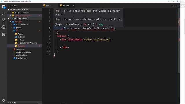This screenshot has width=185, height=104.
Task: Select App.js under Open Editors
Action: pyautogui.click(x=24, y=12)
